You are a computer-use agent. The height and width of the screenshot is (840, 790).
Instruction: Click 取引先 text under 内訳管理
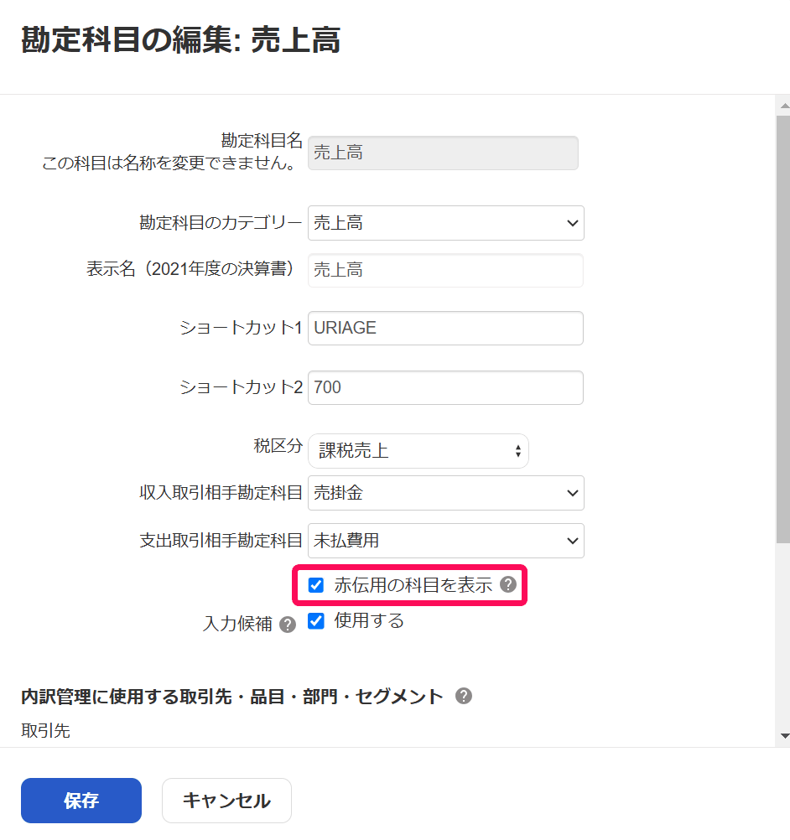point(45,730)
